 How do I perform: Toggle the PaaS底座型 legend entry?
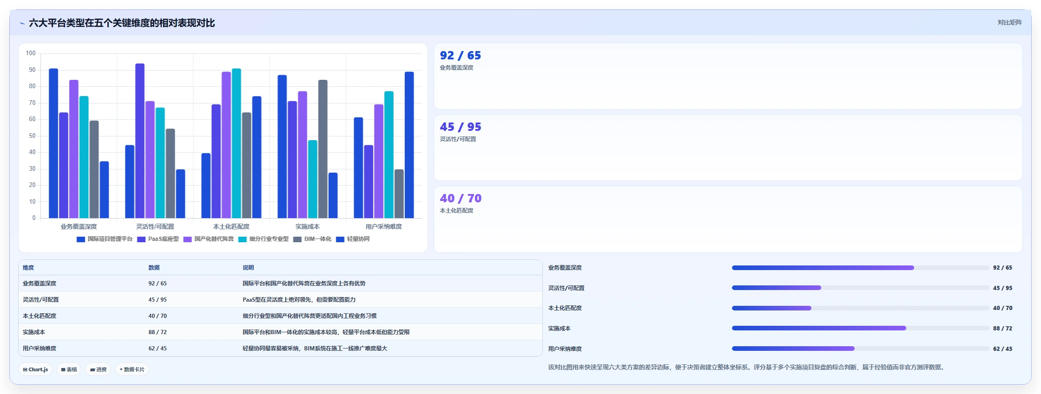coord(158,239)
